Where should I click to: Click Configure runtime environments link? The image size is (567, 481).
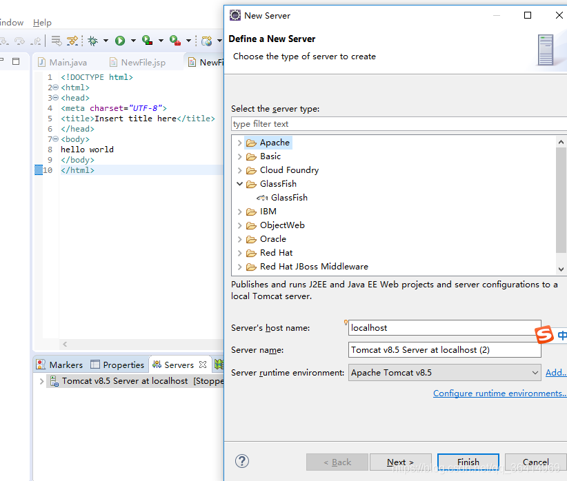pos(499,393)
